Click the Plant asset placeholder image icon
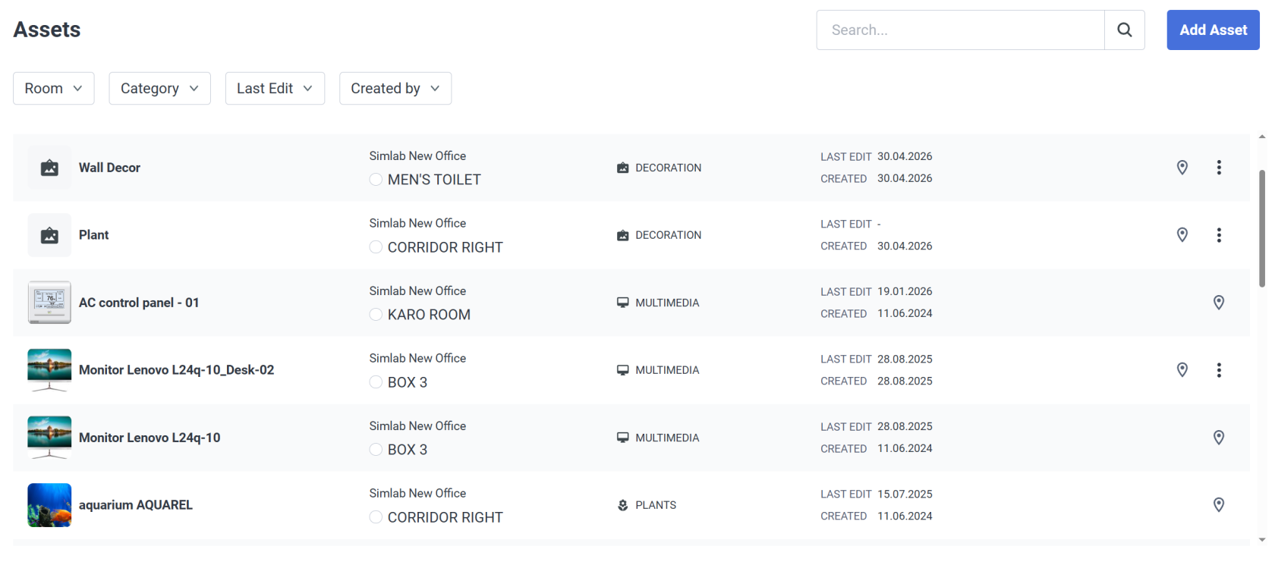Image resolution: width=1275 pixels, height=562 pixels. [x=49, y=235]
